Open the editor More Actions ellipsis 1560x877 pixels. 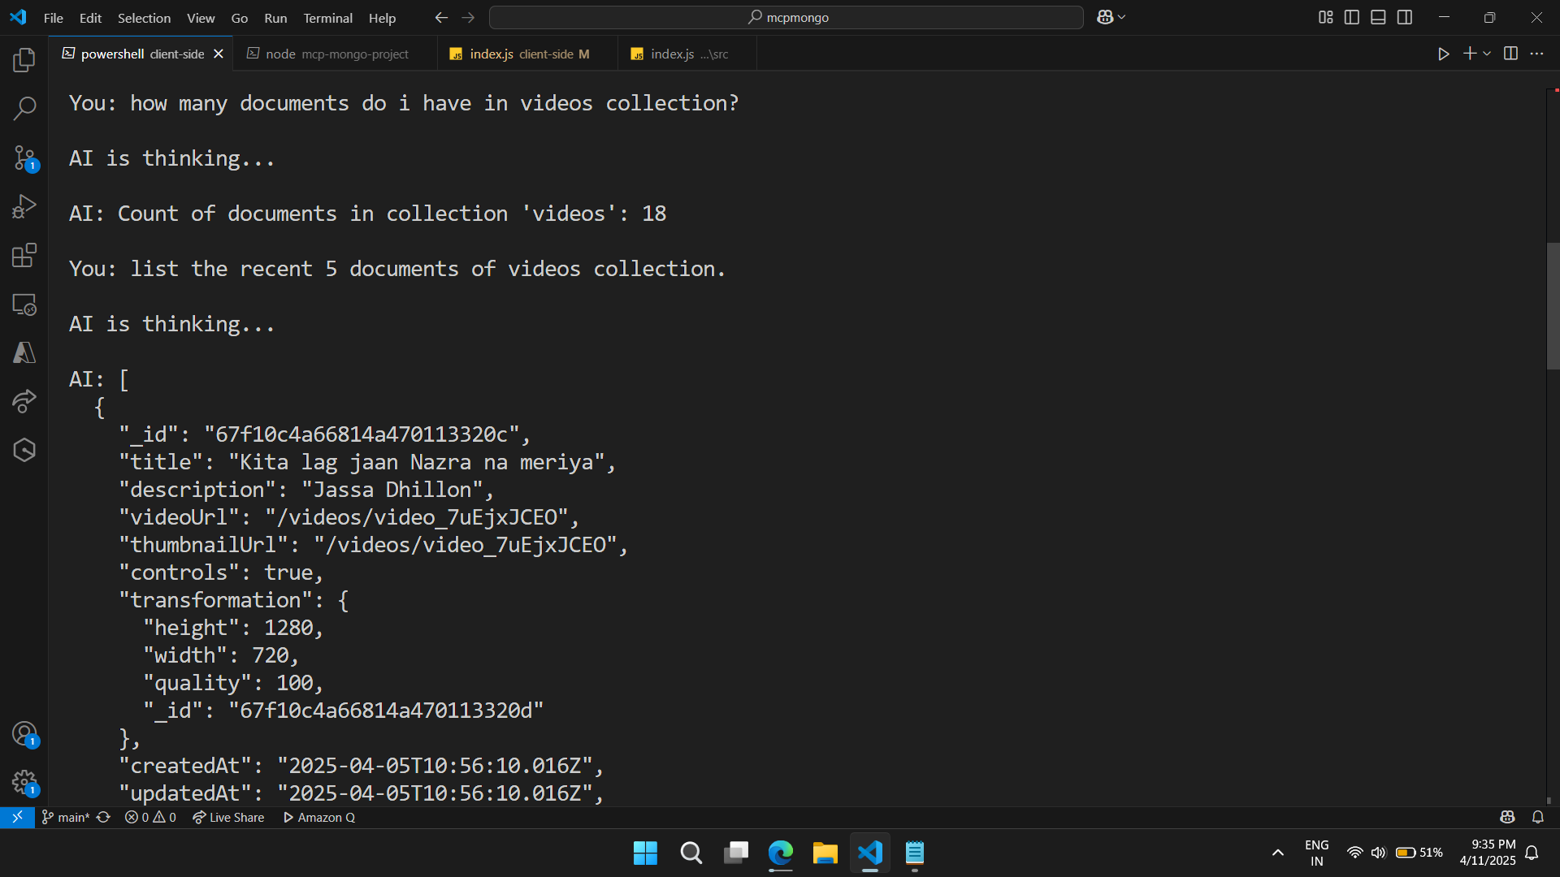pyautogui.click(x=1536, y=54)
